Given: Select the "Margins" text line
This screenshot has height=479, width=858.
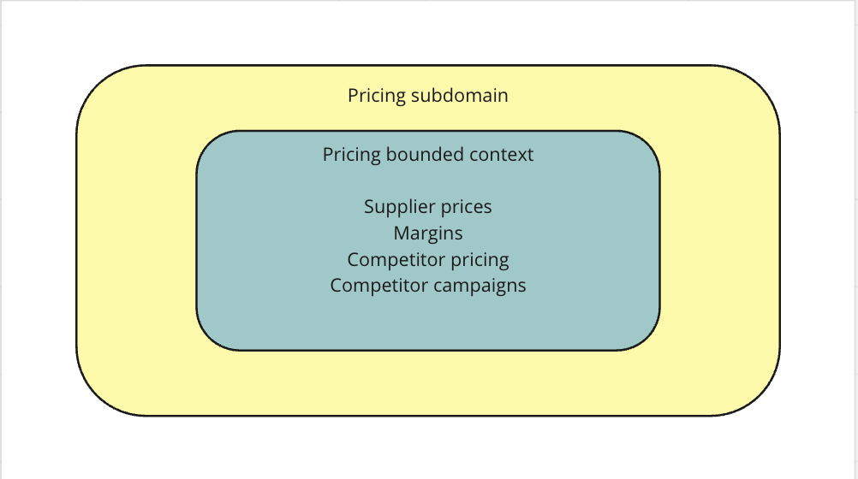Looking at the screenshot, I should point(427,233).
